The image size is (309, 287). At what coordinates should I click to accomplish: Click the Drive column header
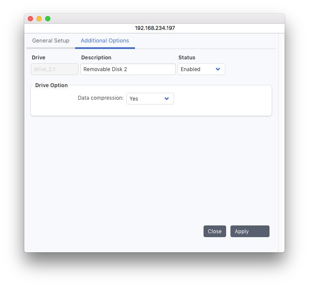[38, 58]
